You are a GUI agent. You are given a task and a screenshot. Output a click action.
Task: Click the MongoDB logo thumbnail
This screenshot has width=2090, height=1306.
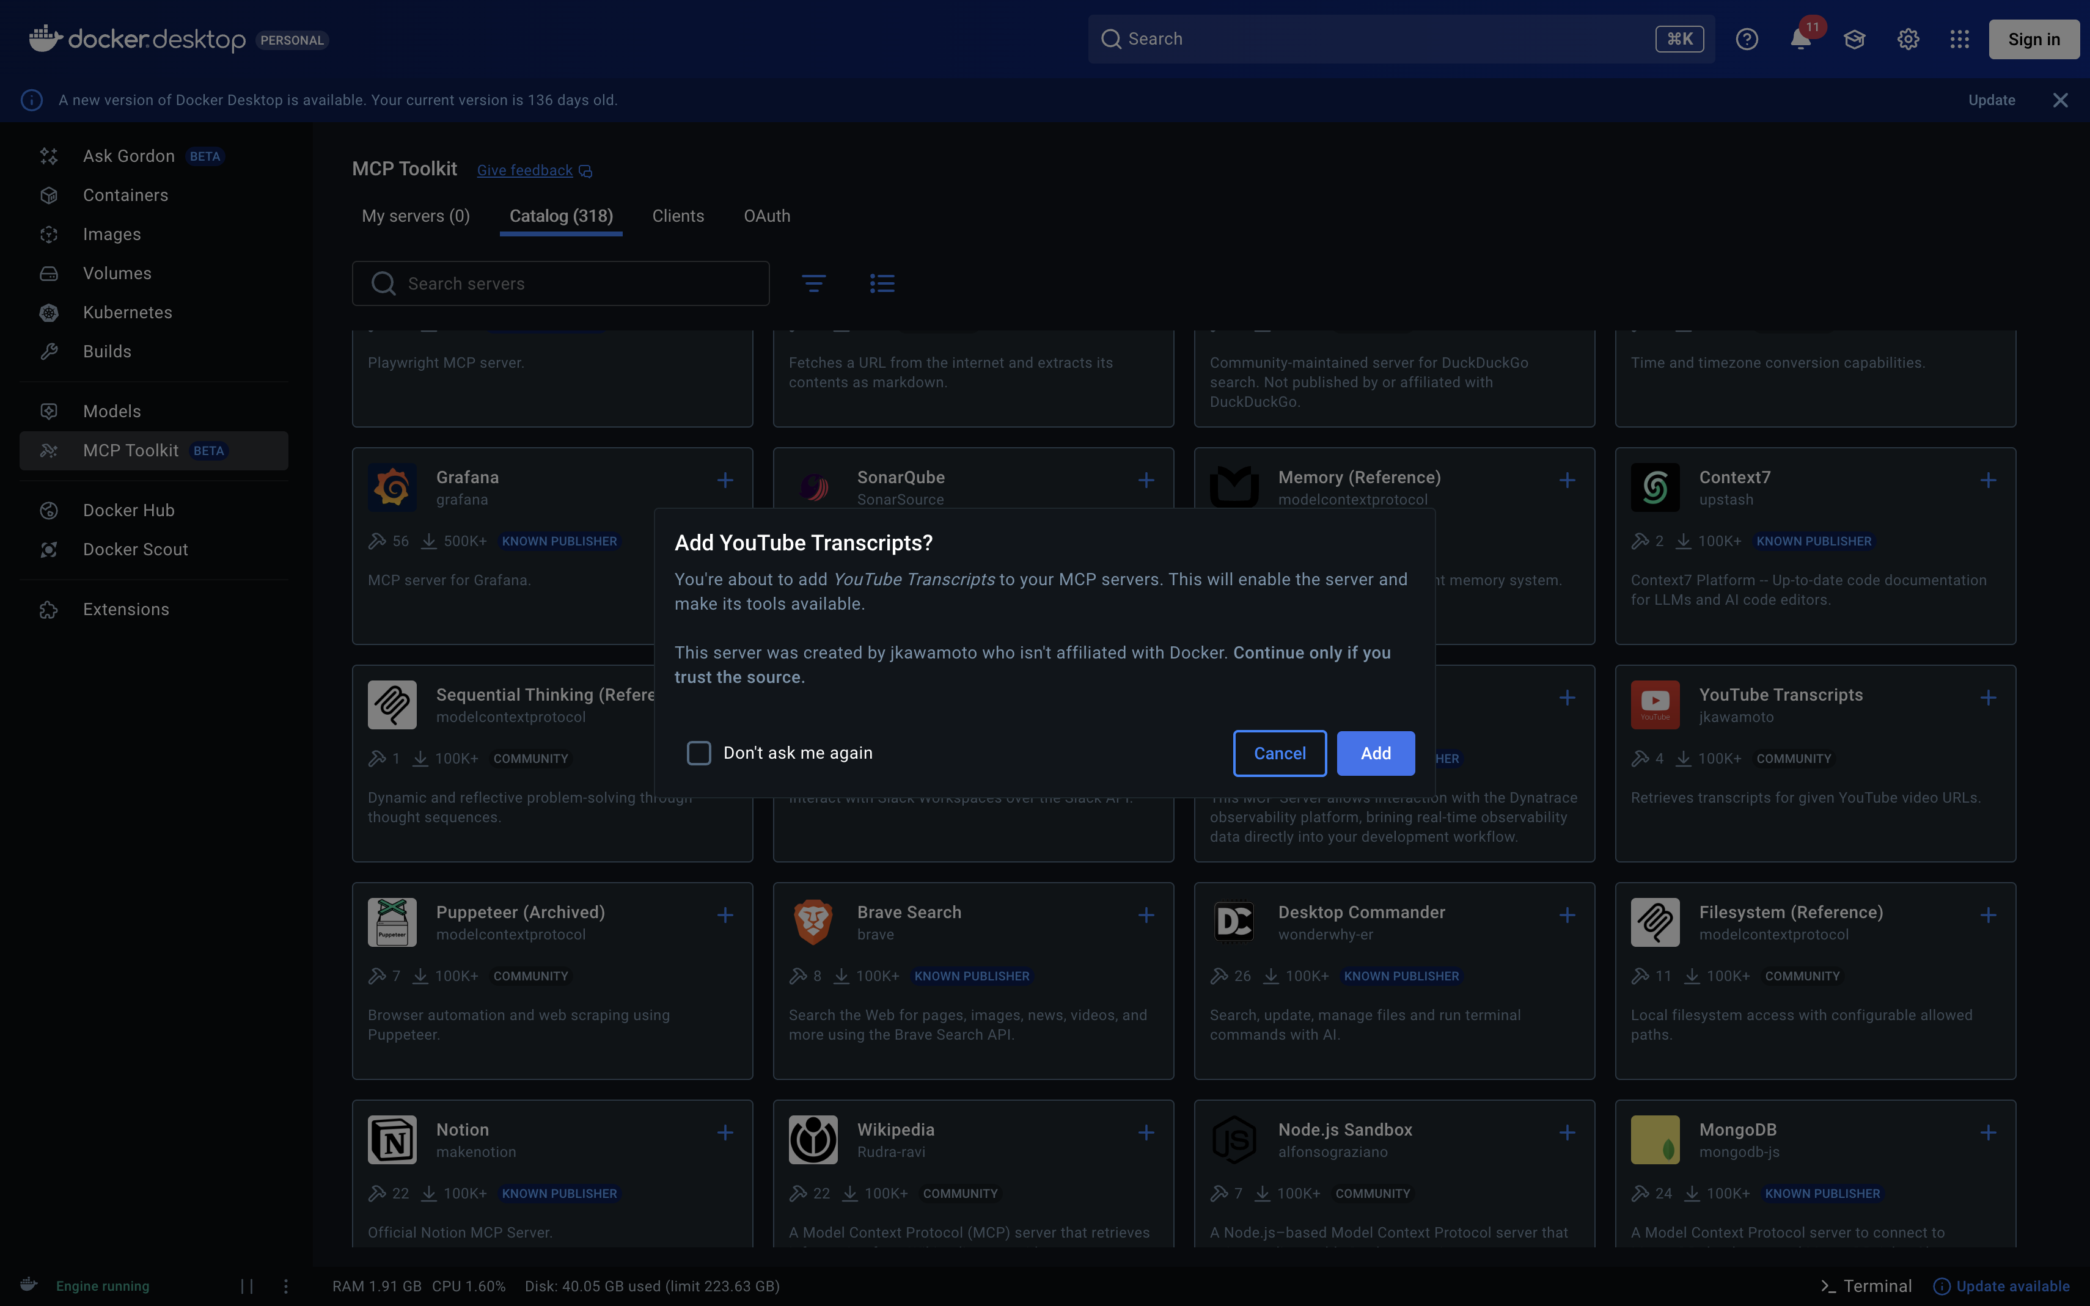1654,1140
